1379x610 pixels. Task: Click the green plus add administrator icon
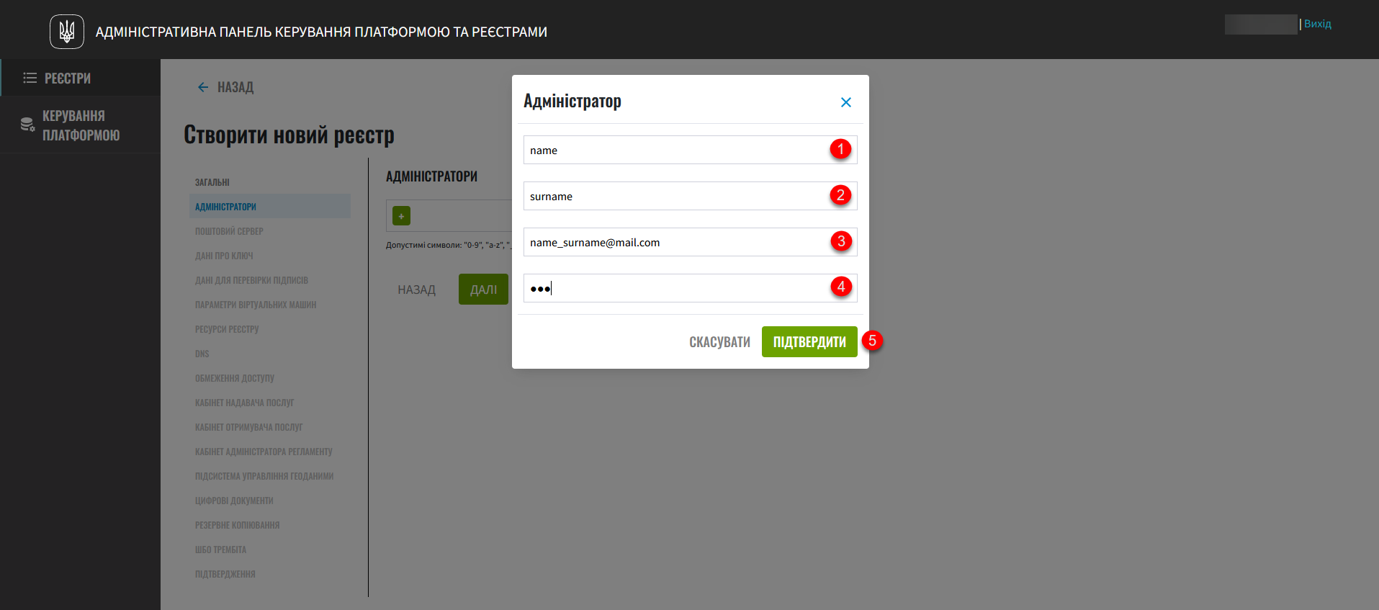401,216
